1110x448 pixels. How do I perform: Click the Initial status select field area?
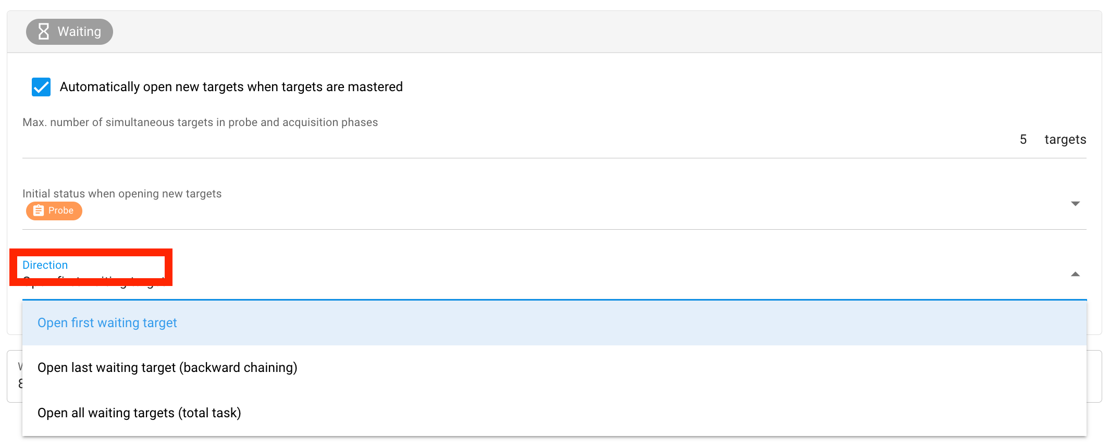521,211
